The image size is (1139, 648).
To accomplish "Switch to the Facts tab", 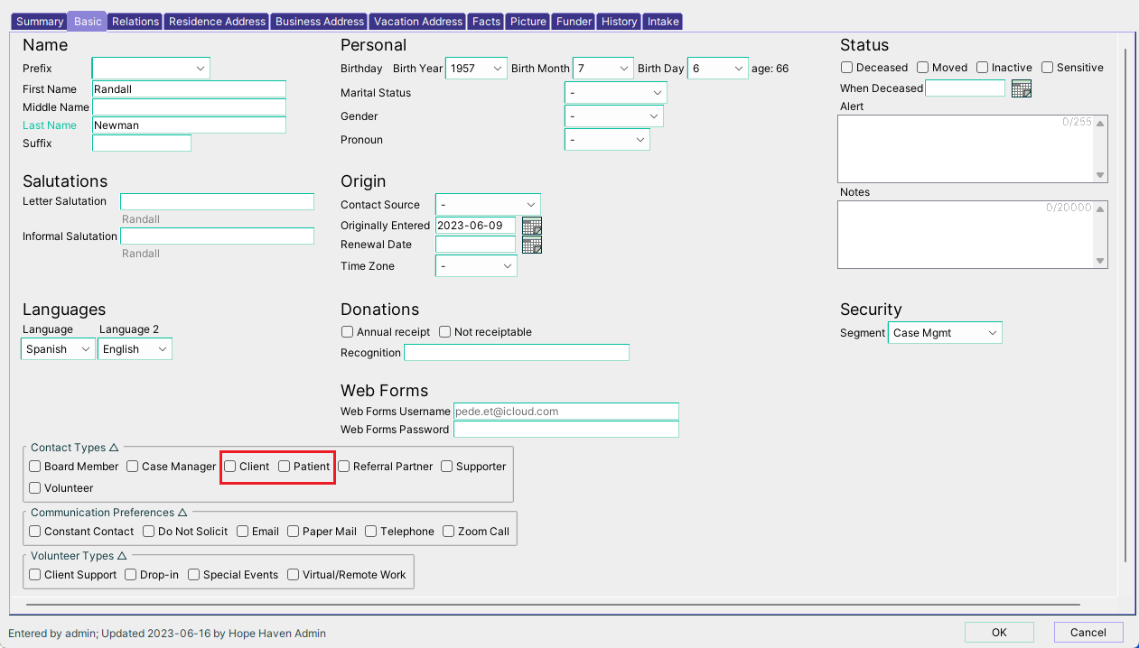I will coord(486,22).
